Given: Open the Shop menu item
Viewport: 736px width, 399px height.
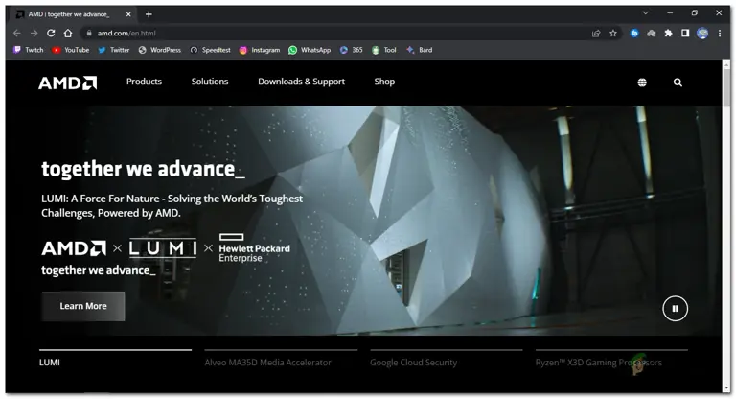Looking at the screenshot, I should pyautogui.click(x=384, y=82).
